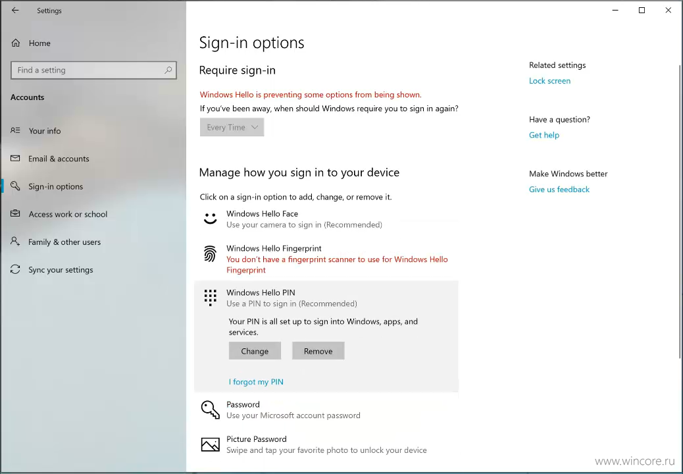The width and height of the screenshot is (683, 474).
Task: Click the Accounts heading in sidebar
Action: pyautogui.click(x=28, y=97)
